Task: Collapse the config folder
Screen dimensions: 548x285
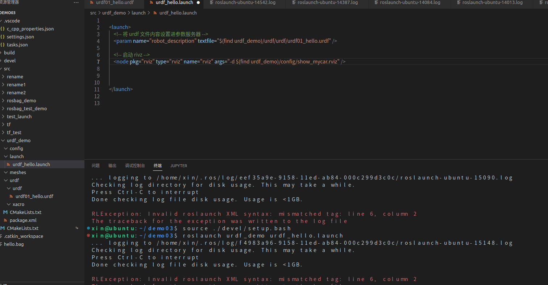Action: click(6, 148)
